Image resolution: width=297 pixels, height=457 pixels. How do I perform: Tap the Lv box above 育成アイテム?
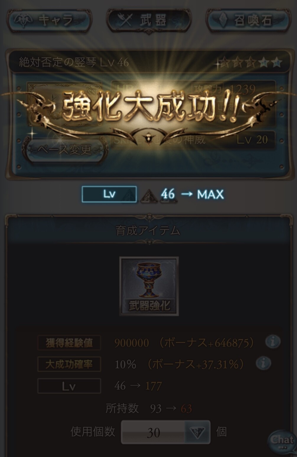point(109,194)
